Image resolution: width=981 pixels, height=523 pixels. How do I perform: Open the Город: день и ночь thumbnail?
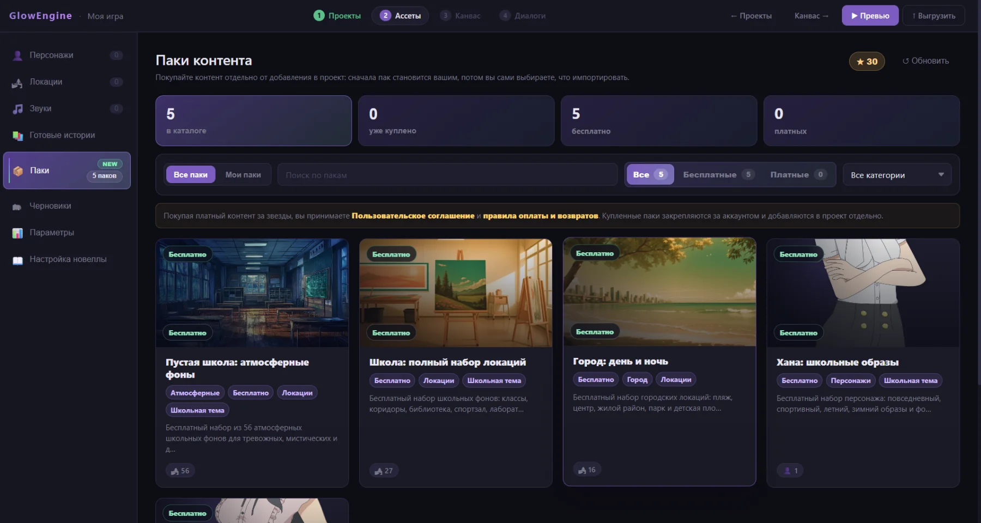coord(659,292)
